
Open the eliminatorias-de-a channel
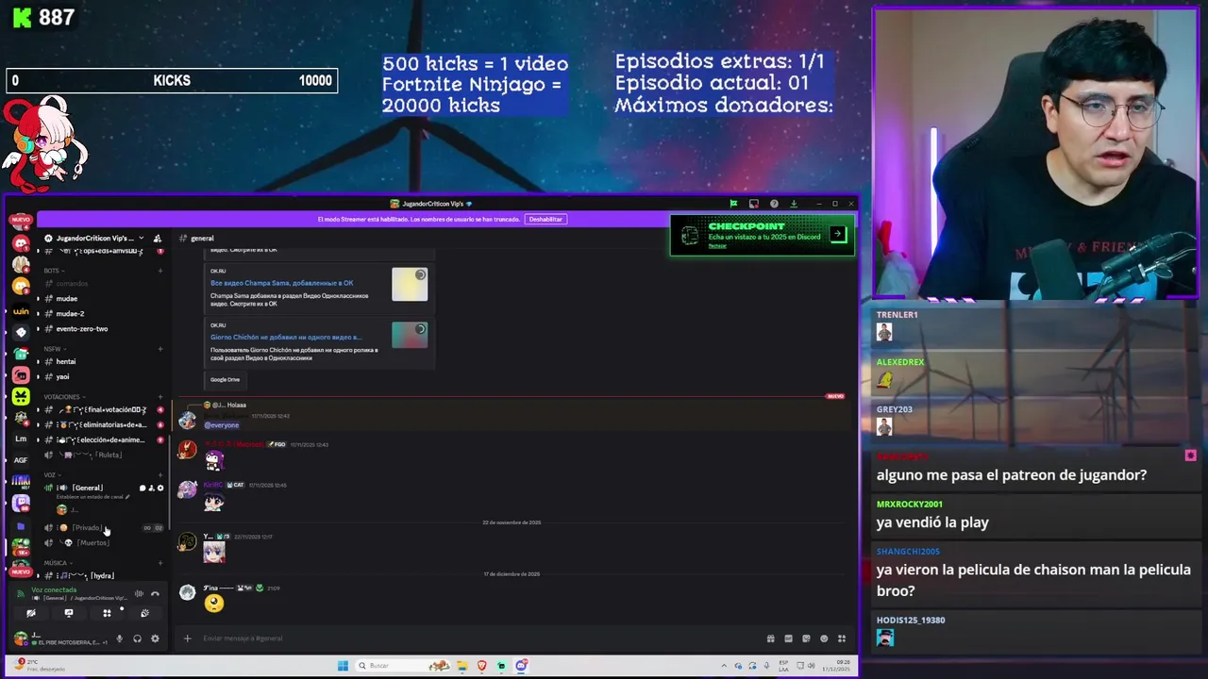(x=102, y=425)
